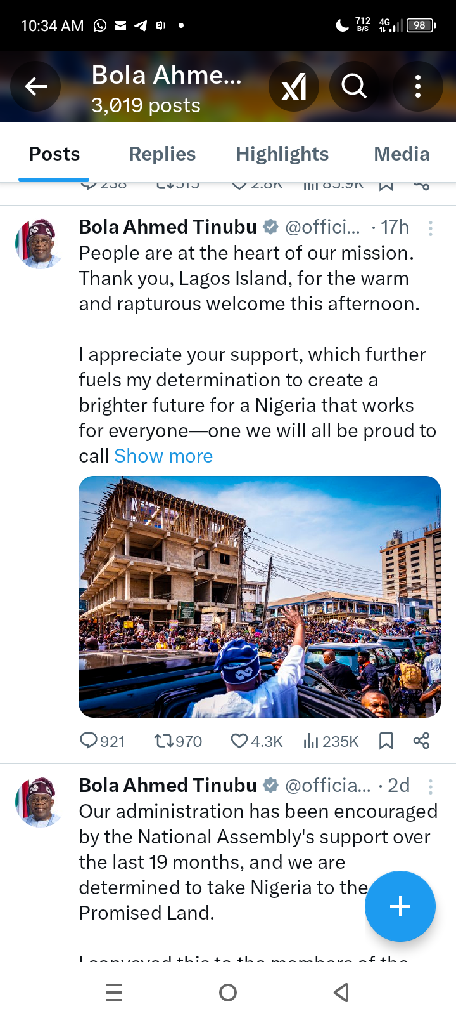Screen dimensions: 456x1023
Task: Switch to the Replies tab
Action: pyautogui.click(x=162, y=154)
